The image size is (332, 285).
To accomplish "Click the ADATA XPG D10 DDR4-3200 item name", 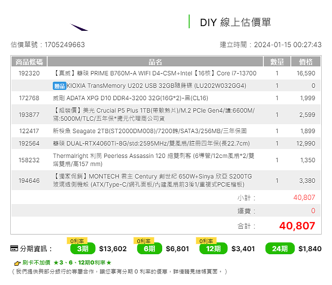I will 130,98.
